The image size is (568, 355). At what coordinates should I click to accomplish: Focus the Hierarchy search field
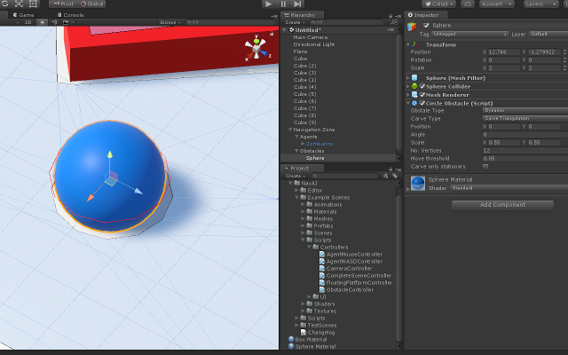pyautogui.click(x=347, y=22)
